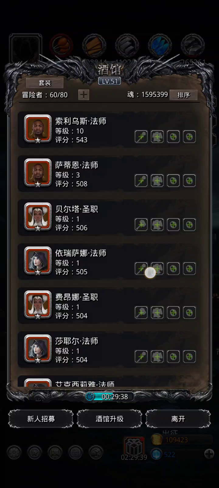Click last accessory slot for 贝尔塔·圣职

[189, 224]
